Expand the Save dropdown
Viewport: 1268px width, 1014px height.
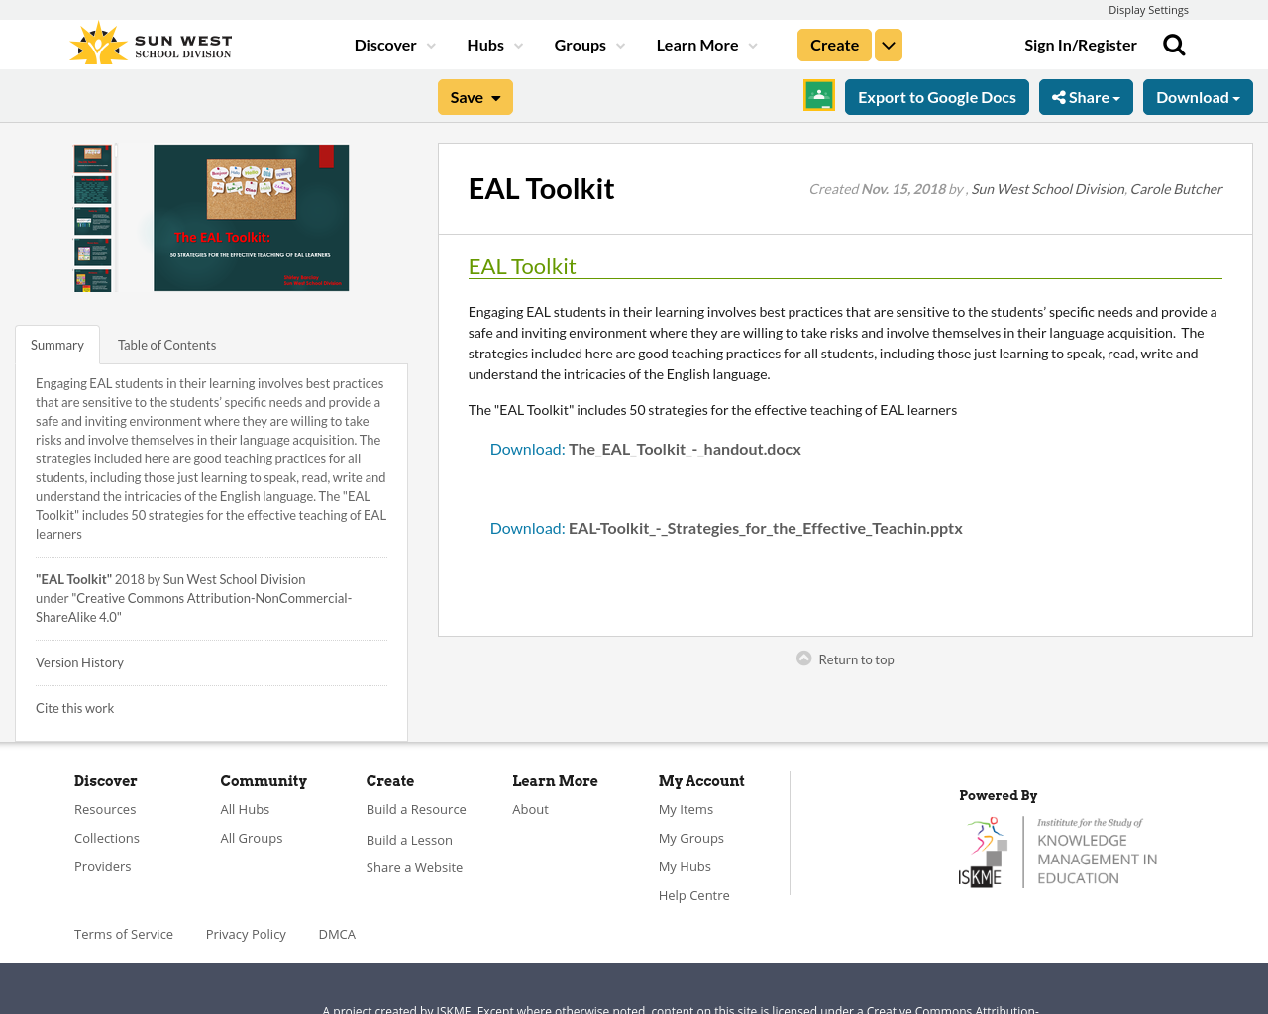pyautogui.click(x=475, y=95)
